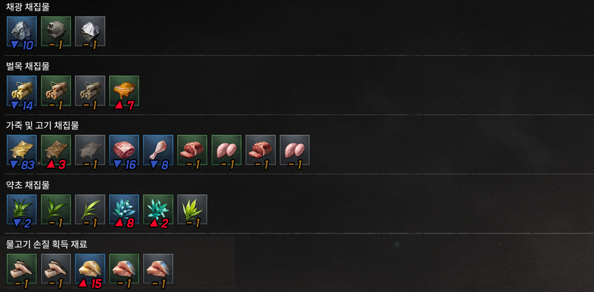Select the gray-background ore in mining row
Image resolution: width=594 pixels, height=292 pixels.
coord(90,31)
